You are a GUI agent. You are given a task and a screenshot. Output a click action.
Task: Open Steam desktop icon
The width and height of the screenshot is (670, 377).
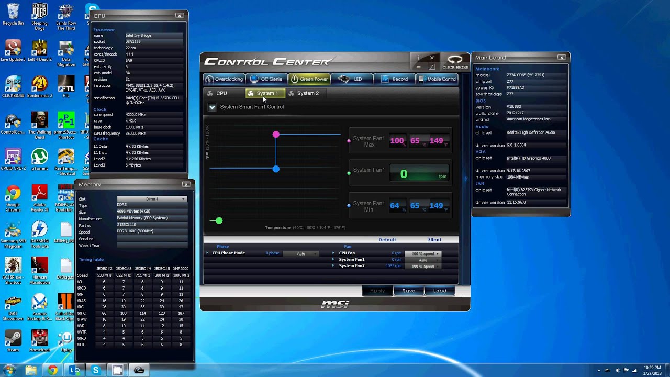13,340
